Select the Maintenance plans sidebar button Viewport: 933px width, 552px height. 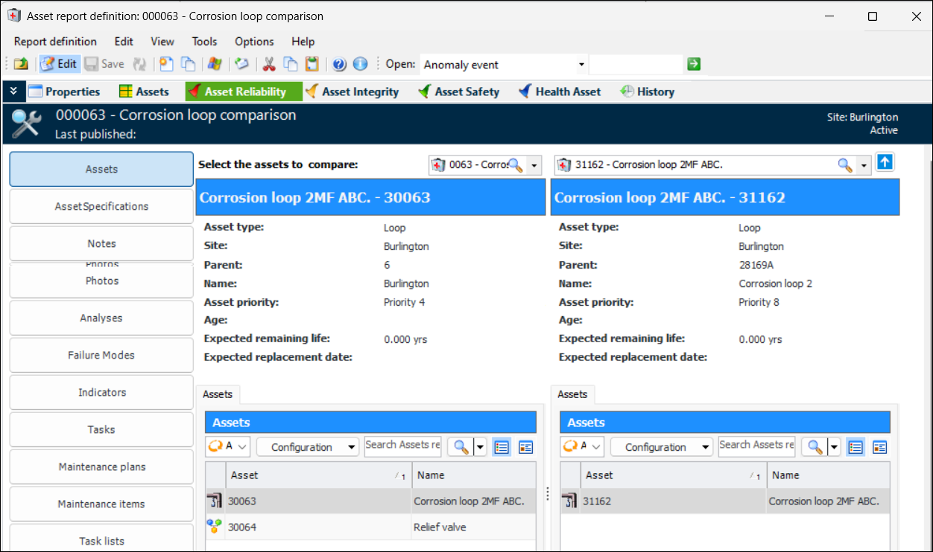point(101,466)
